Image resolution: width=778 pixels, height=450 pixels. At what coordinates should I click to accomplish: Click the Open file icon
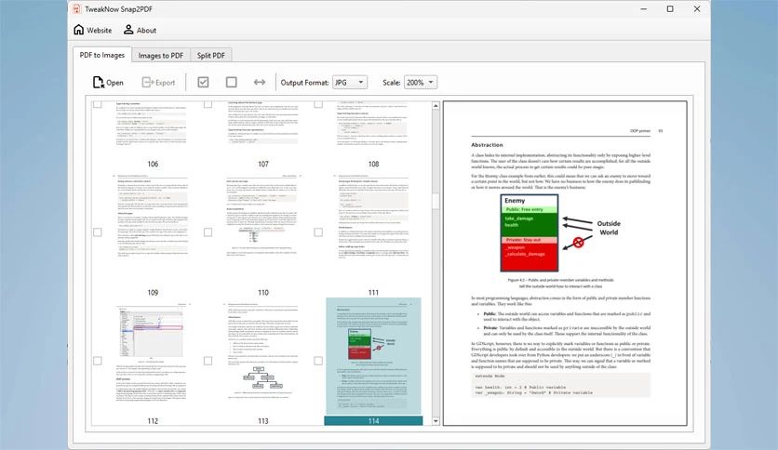(99, 82)
